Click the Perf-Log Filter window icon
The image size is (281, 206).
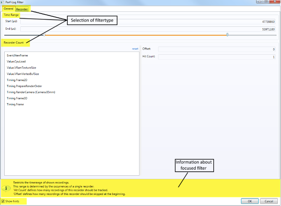click(2, 2)
